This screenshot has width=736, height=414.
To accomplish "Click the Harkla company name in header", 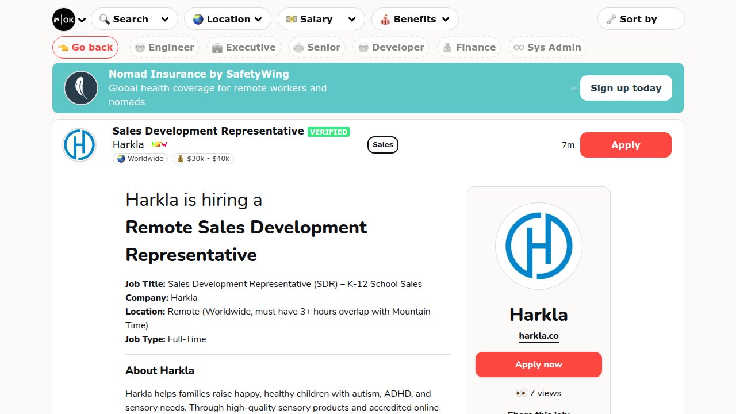I will (x=128, y=144).
